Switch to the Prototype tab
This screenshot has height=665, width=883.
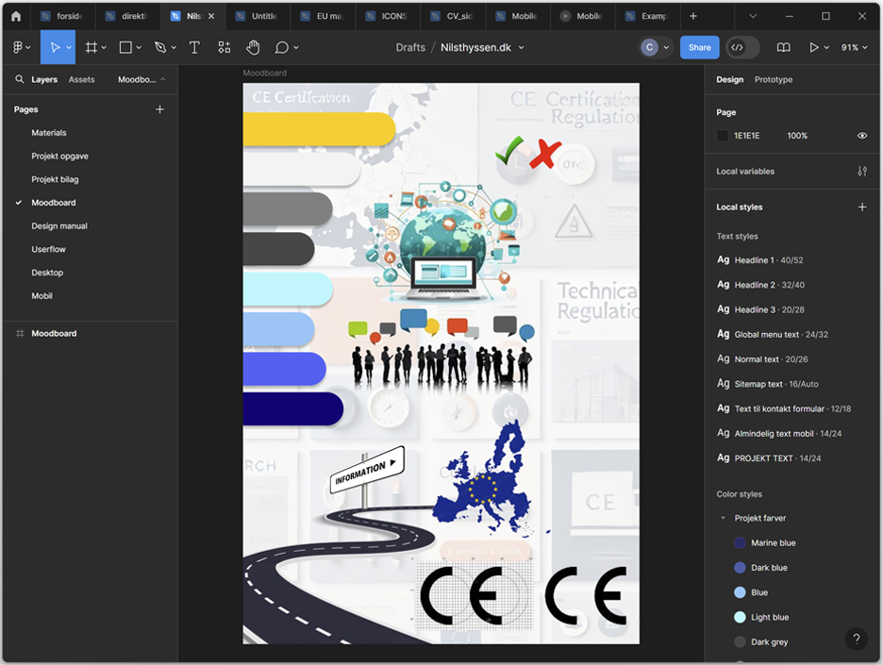773,79
